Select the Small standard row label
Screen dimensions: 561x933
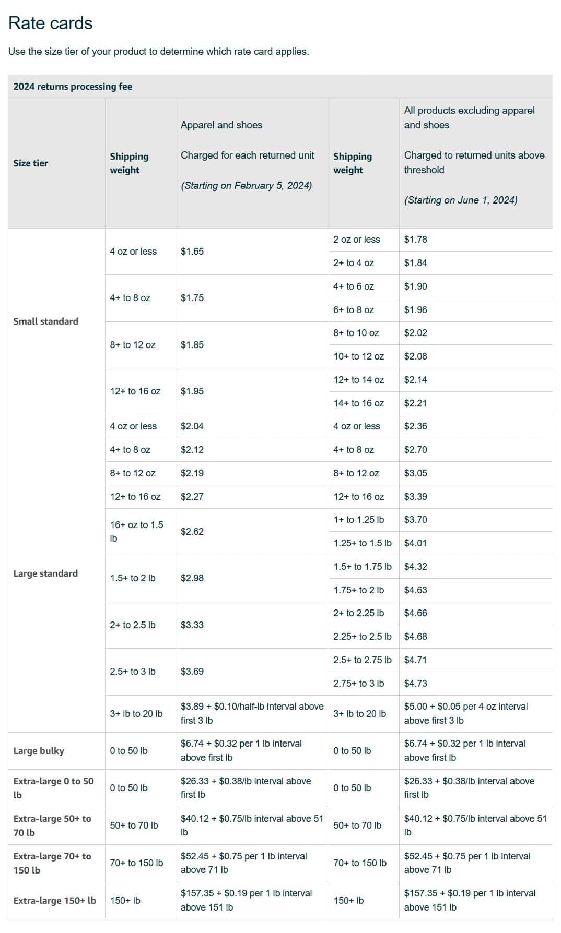click(45, 321)
